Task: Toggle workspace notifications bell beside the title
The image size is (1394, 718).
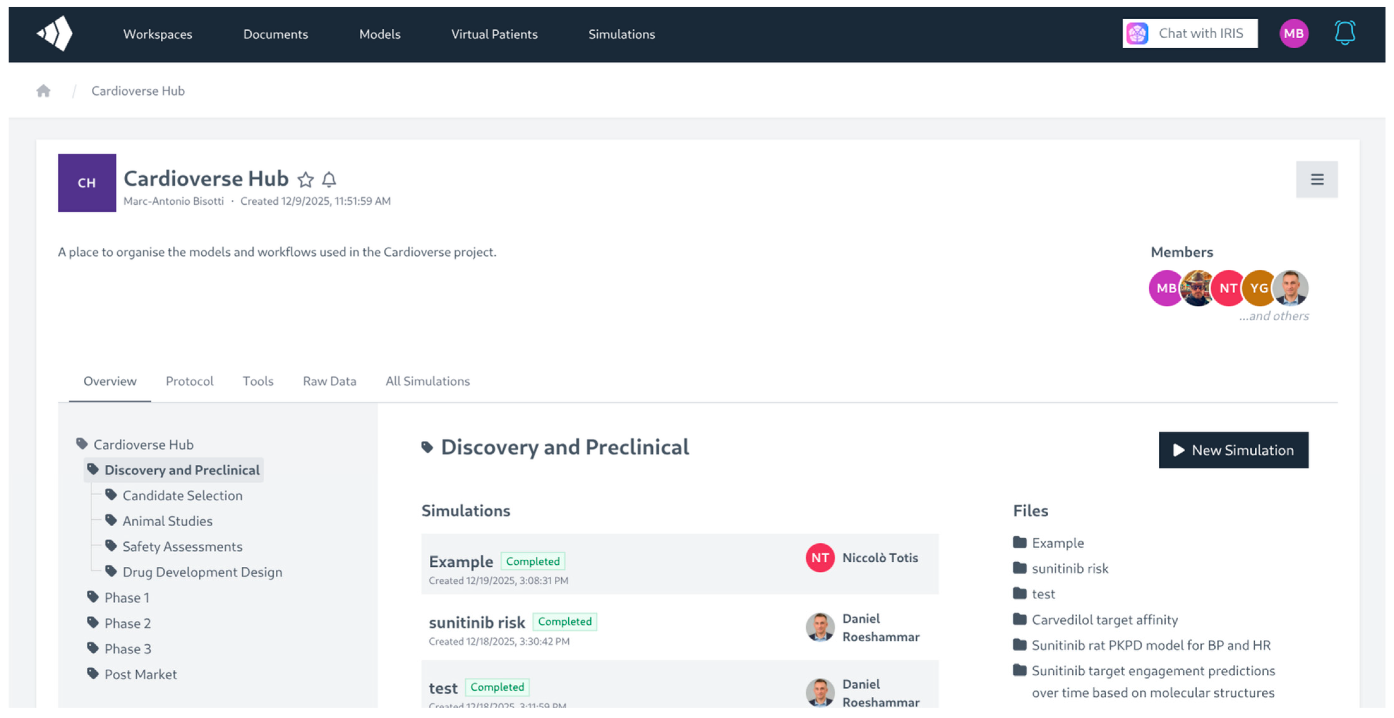Action: [329, 179]
